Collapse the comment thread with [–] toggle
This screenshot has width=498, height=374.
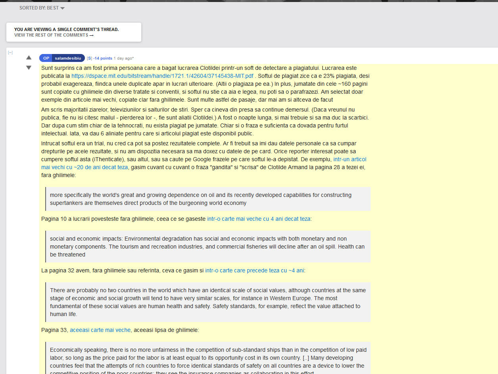10,52
